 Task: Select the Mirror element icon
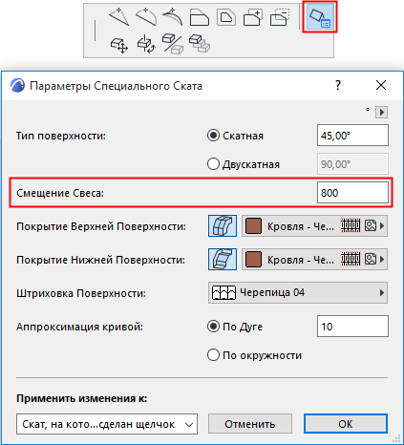tap(173, 44)
